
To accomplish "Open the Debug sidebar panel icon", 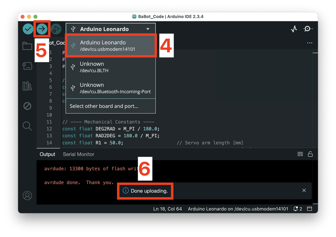I will coord(27,106).
